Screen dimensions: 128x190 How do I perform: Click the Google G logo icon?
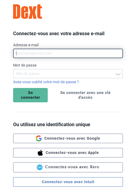[39, 138]
